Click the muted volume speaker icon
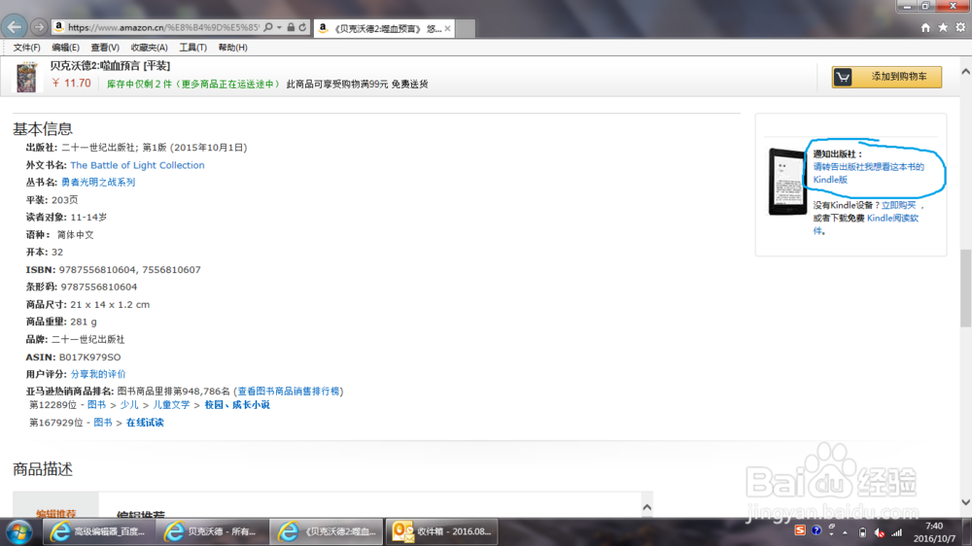 [x=879, y=532]
